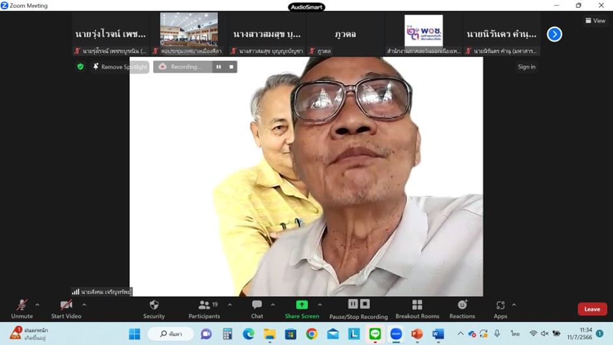Open the Reactions menu
This screenshot has height=345, width=613.
462,308
